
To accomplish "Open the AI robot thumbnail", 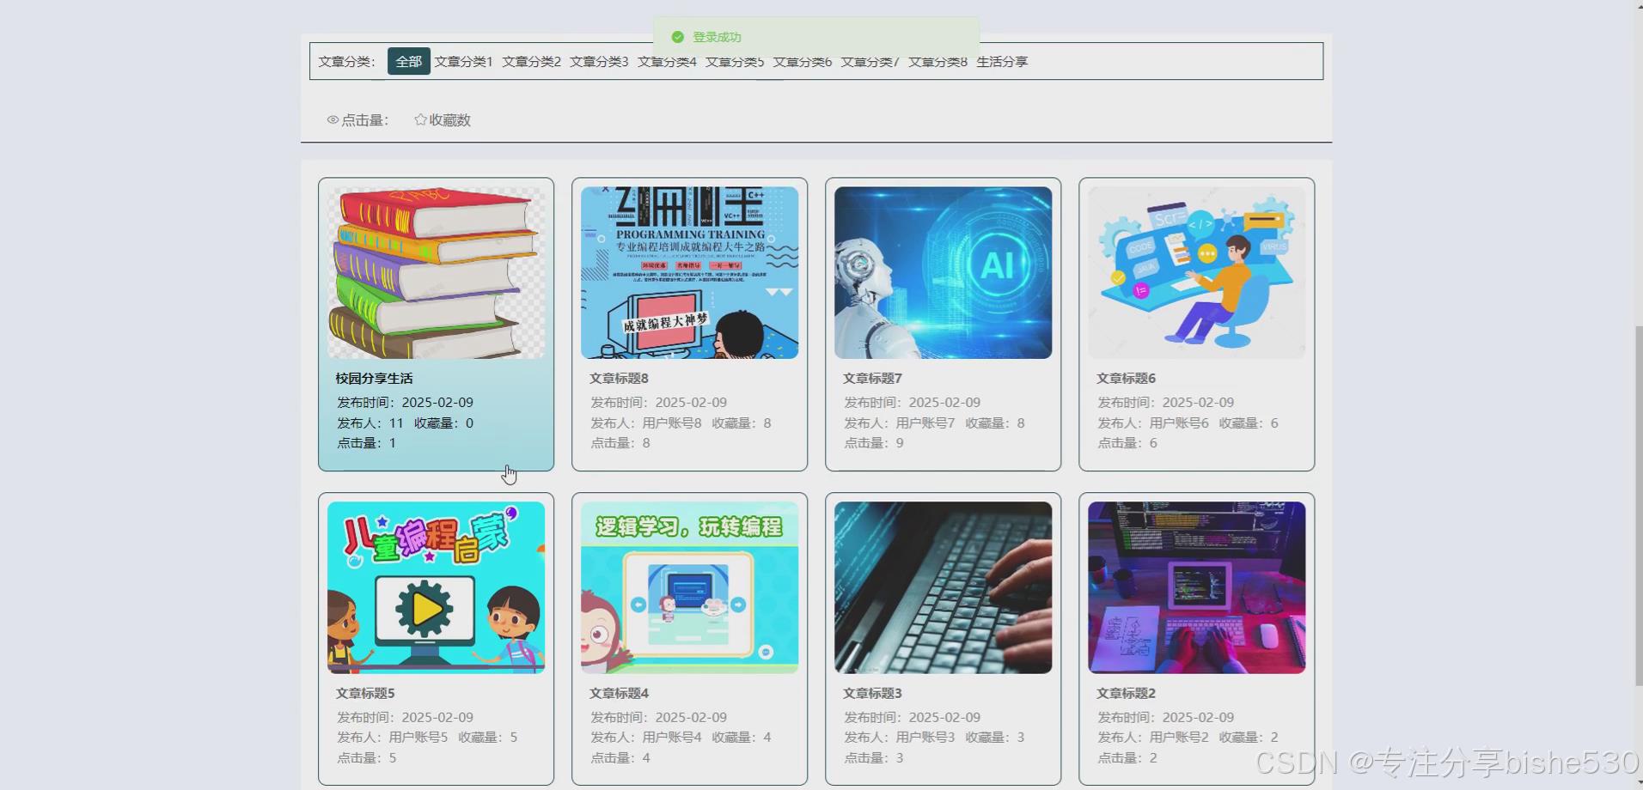I will click(x=943, y=273).
